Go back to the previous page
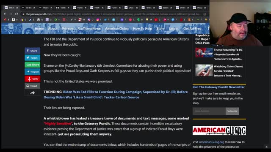Viewport: 271px width, 152px height. pyautogui.click(x=5, y=14)
